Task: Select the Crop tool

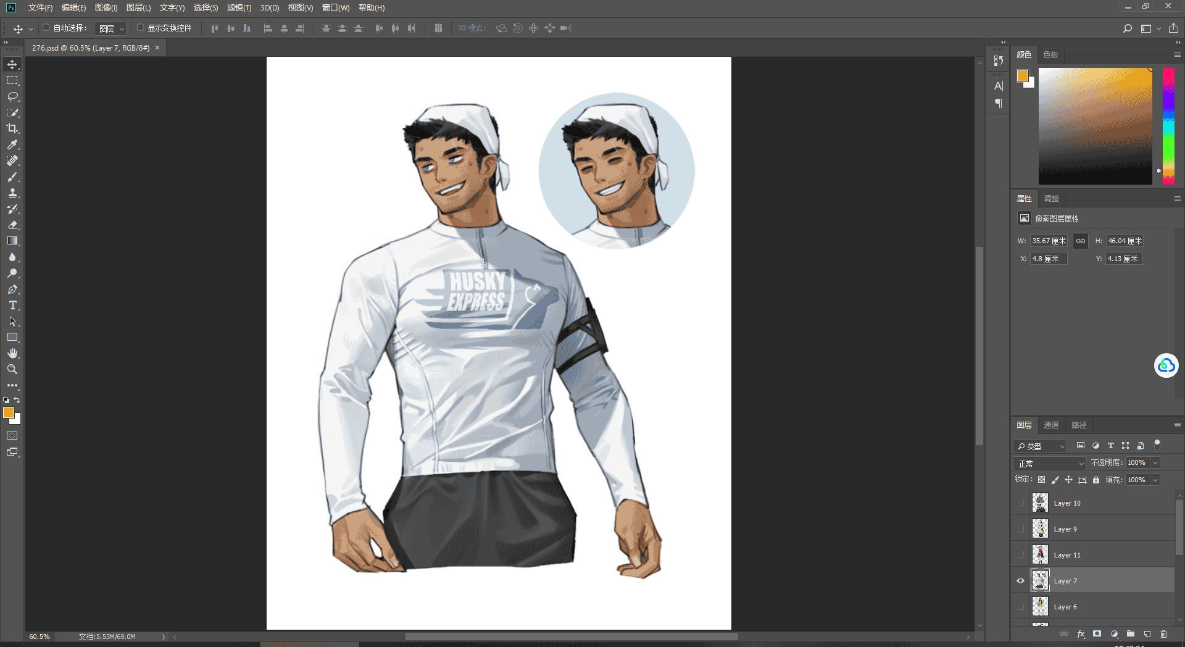Action: tap(12, 128)
